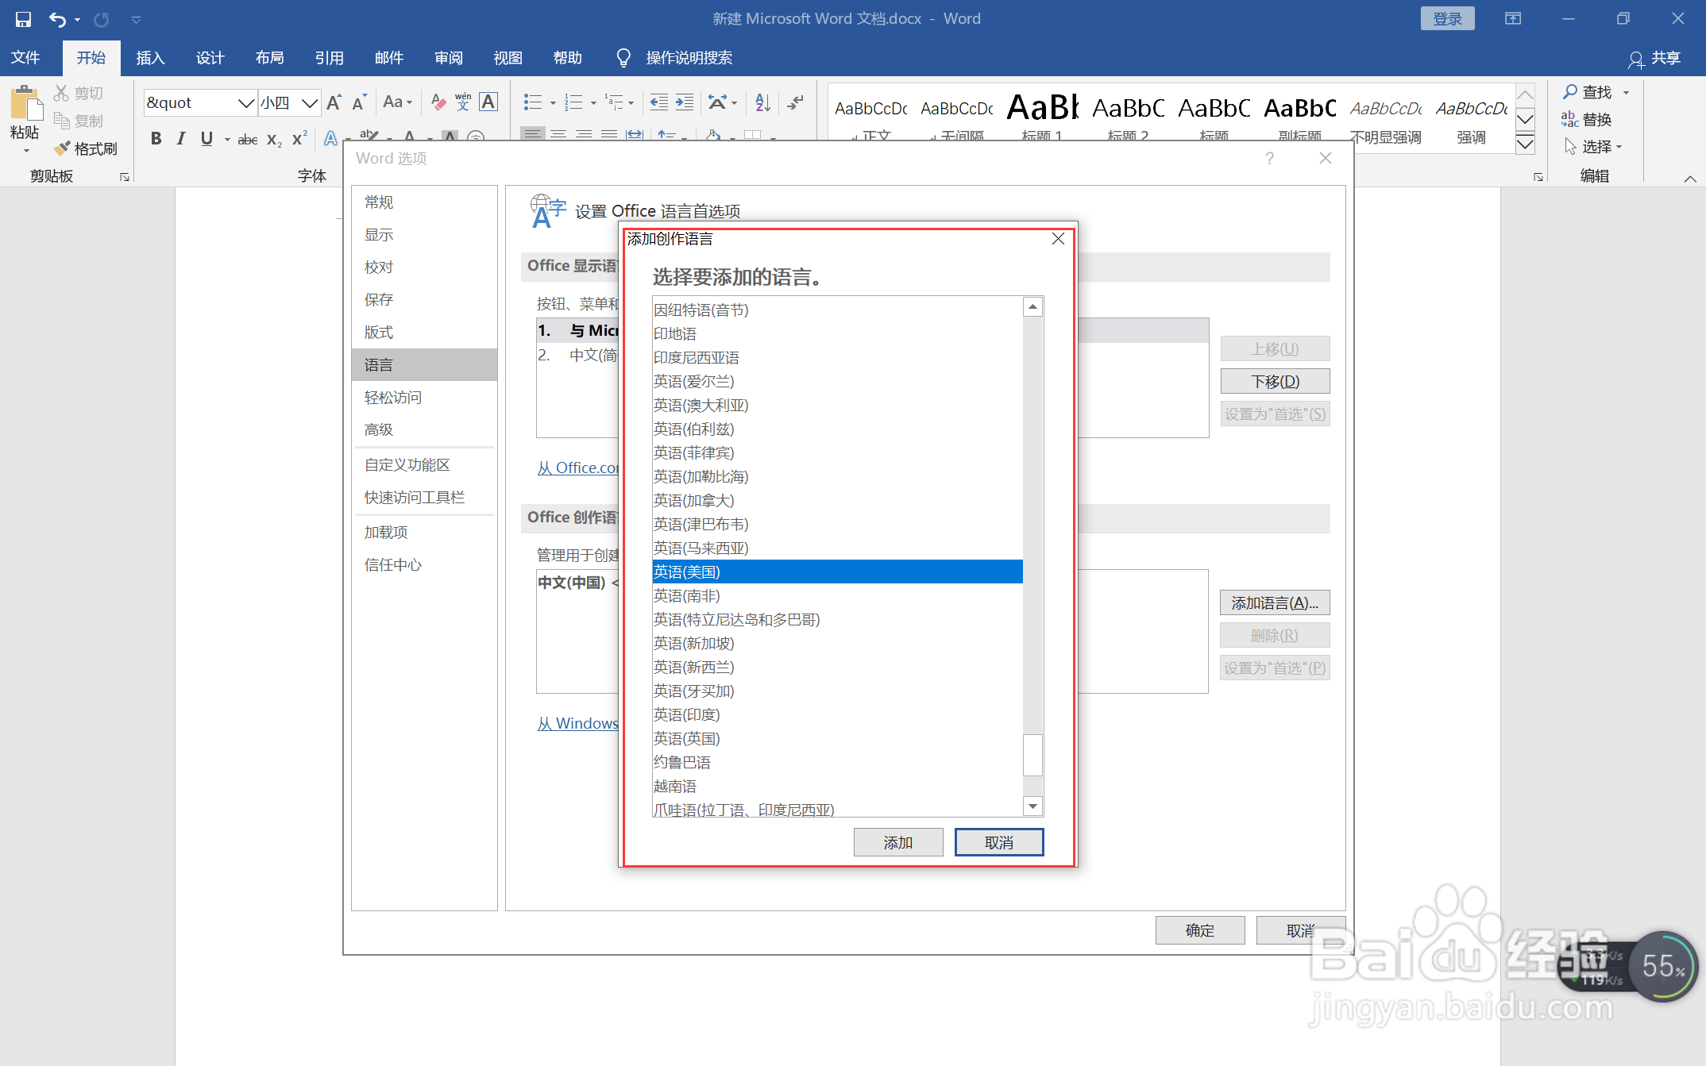Screen dimensions: 1706x1066
Task: Click the Paste clipboard icon
Action: 25,104
